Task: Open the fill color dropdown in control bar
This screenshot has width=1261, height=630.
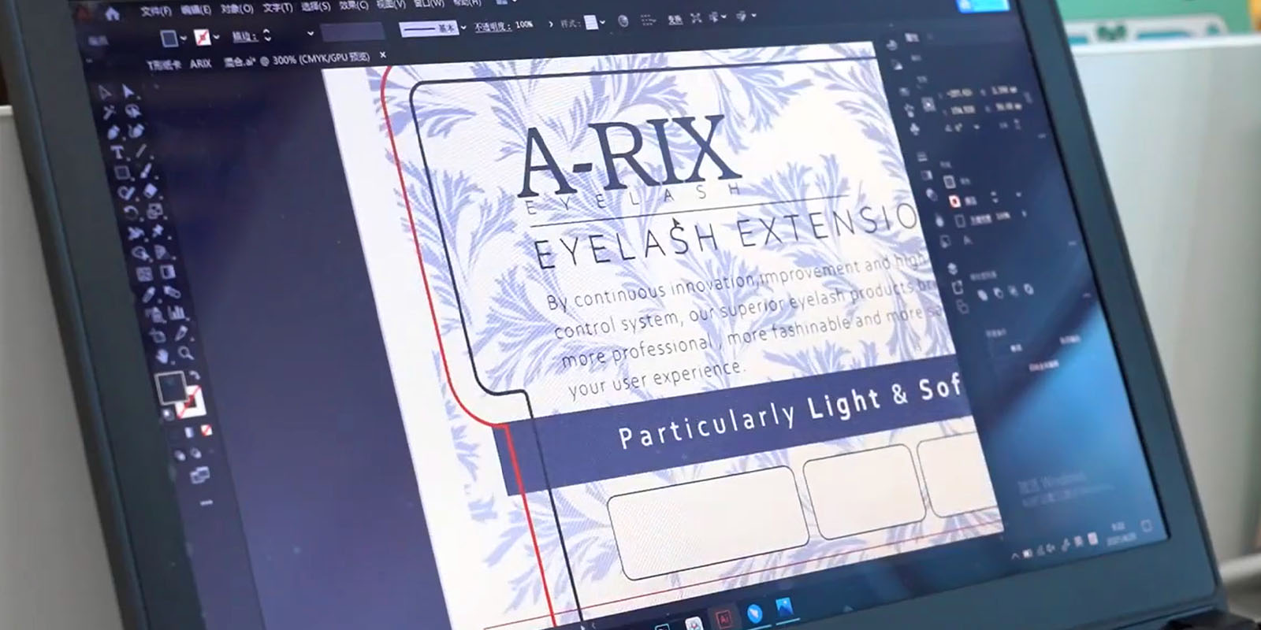Action: [x=184, y=38]
